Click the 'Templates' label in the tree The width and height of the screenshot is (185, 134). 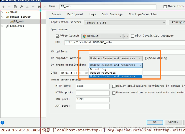(x=17, y=26)
